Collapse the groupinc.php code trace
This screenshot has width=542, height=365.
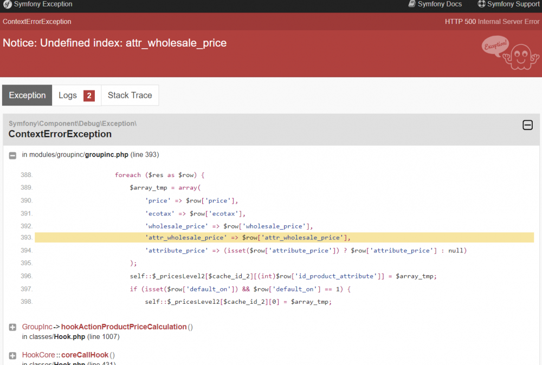[x=12, y=155]
